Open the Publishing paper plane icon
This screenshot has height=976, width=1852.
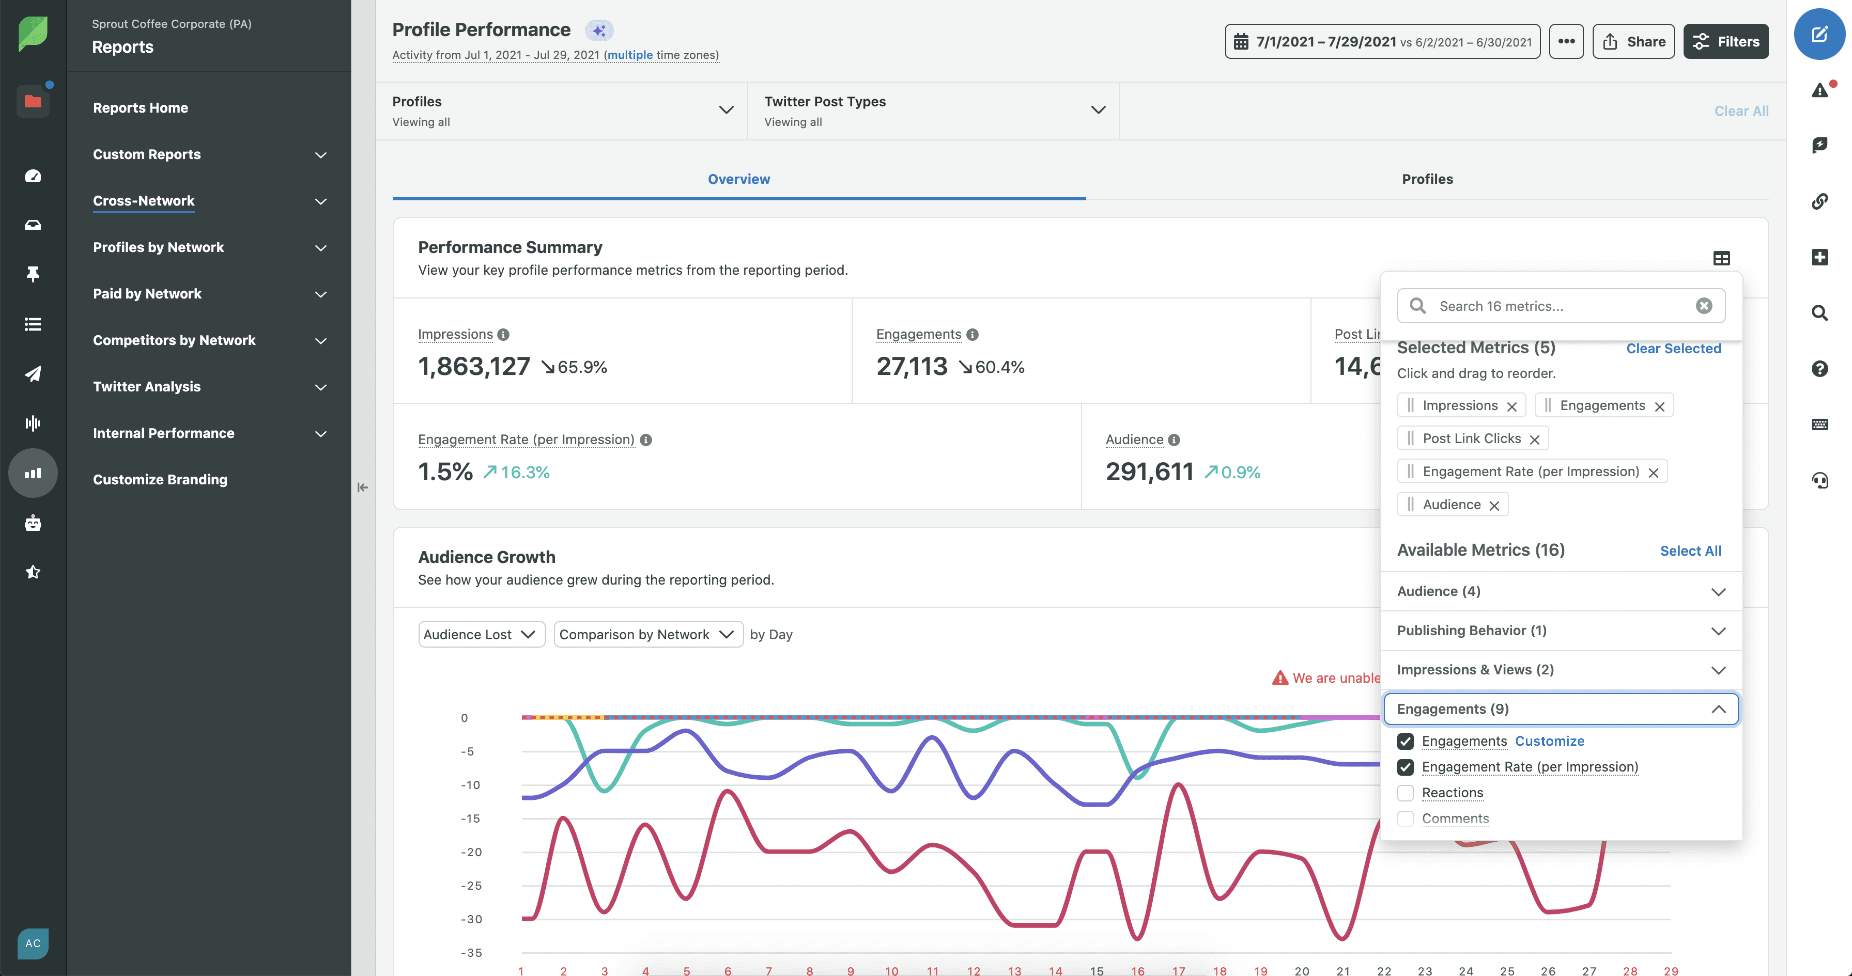(x=33, y=374)
